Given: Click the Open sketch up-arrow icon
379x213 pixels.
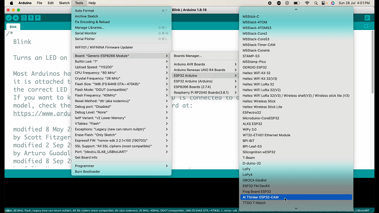Looking at the screenshot, I should coord(31,18).
